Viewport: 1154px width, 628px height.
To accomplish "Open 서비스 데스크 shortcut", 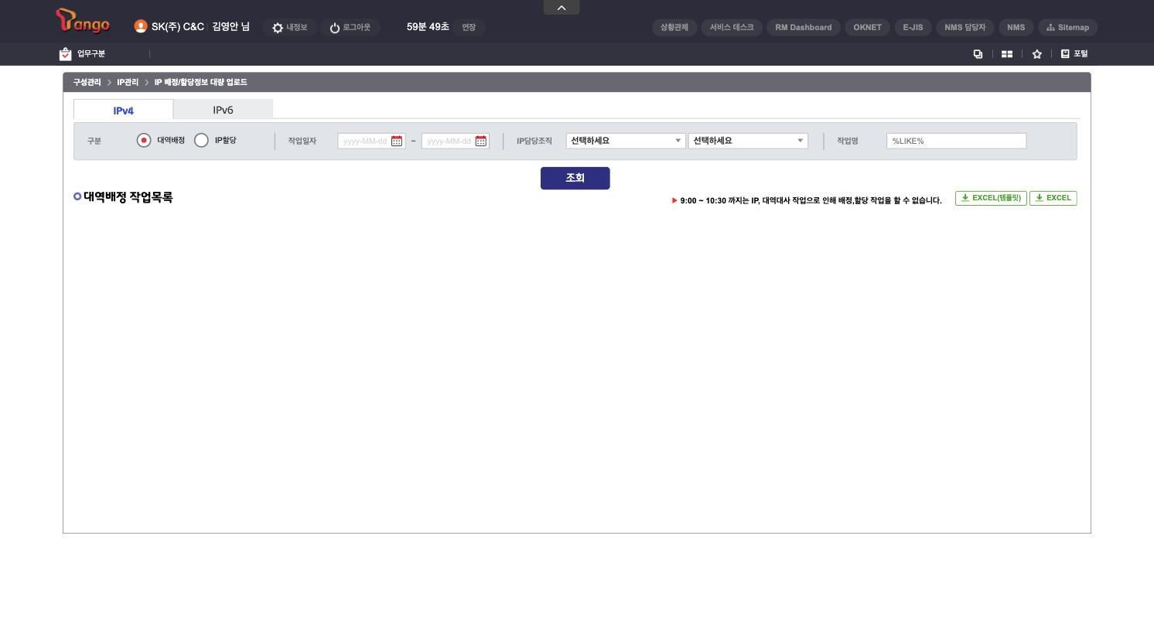I will pyautogui.click(x=732, y=28).
